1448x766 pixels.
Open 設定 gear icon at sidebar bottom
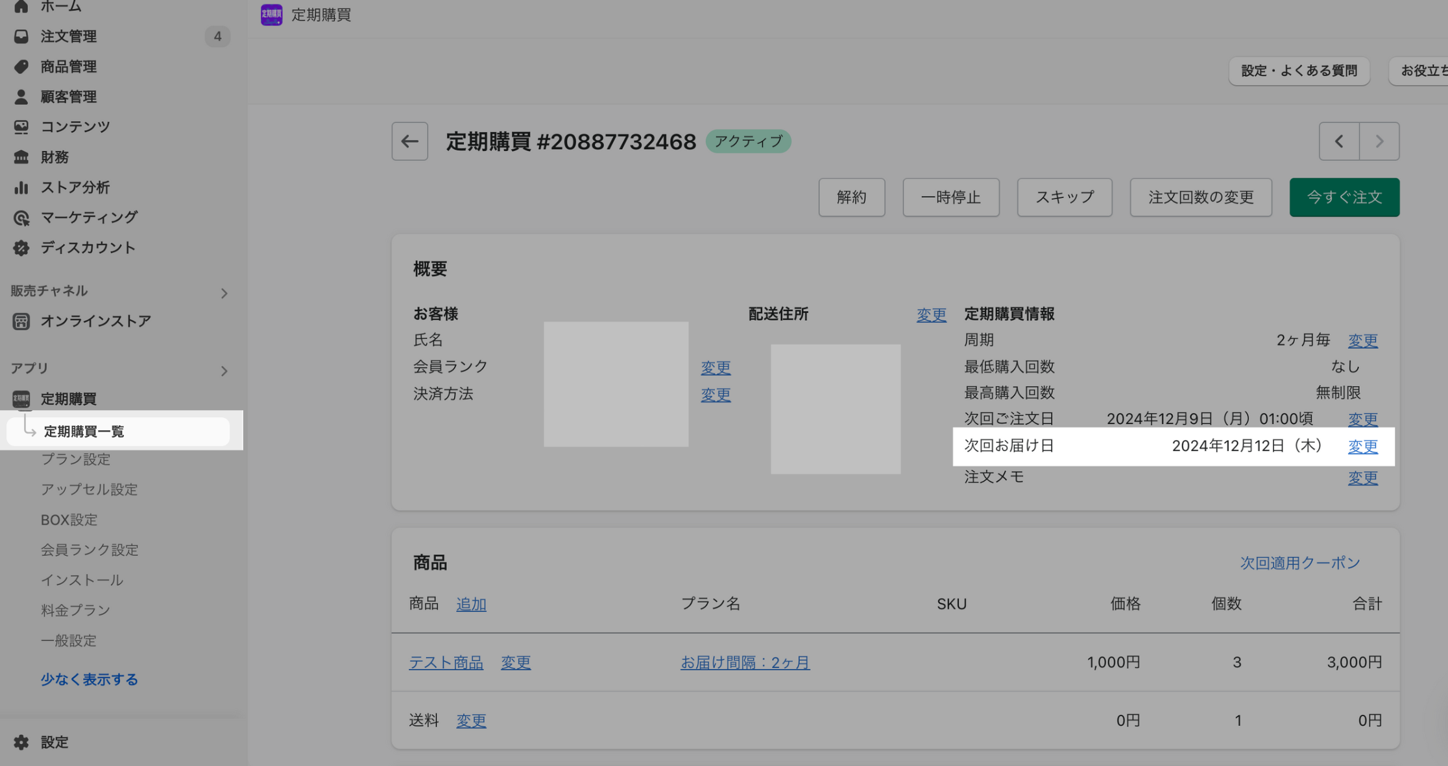[x=21, y=742]
